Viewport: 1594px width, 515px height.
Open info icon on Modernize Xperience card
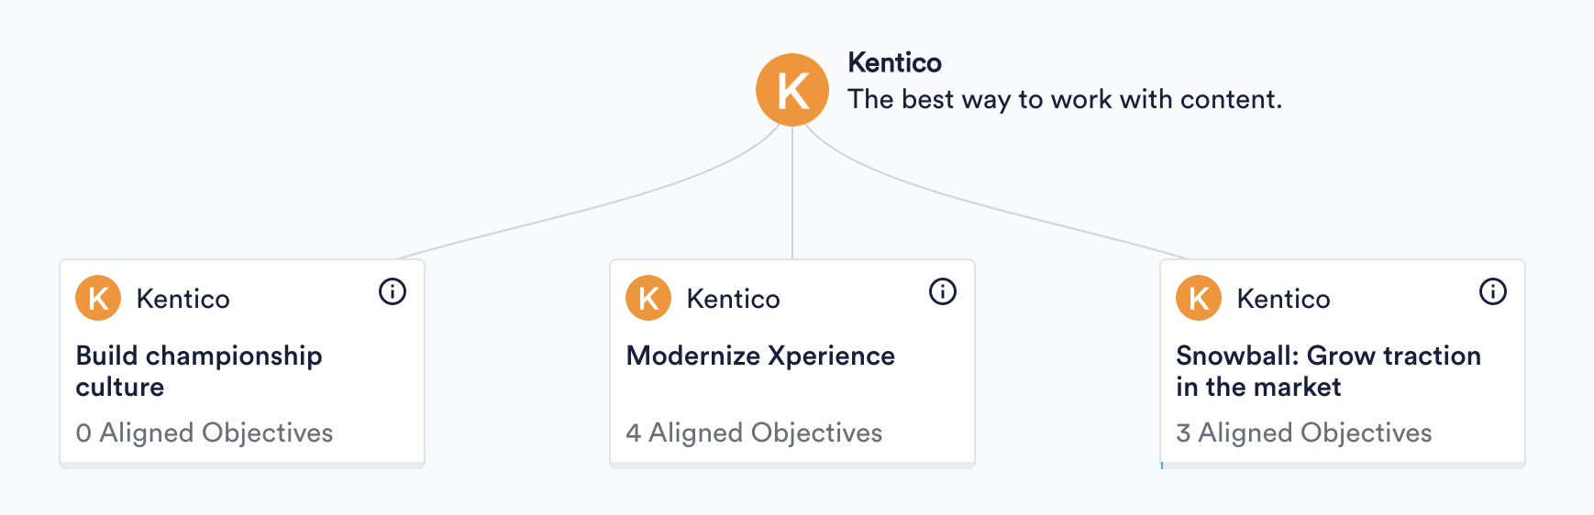943,291
